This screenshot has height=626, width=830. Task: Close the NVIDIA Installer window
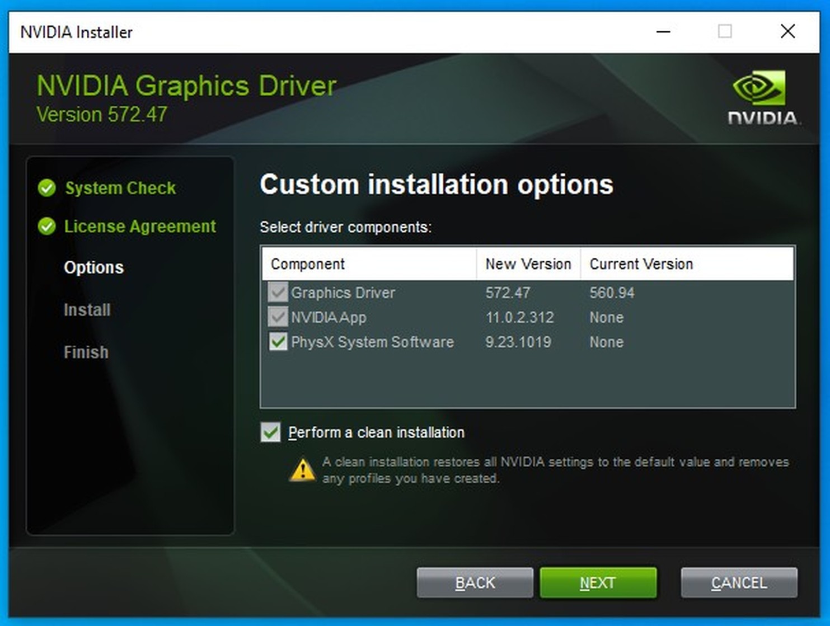[787, 31]
